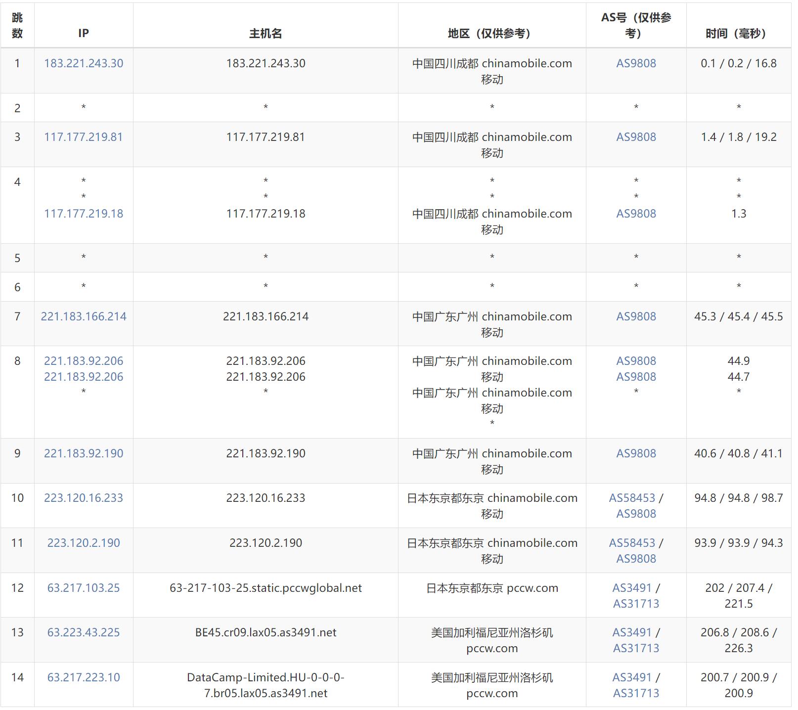Click AS3491 link in hop 13 row
The image size is (798, 710).
coord(632,632)
